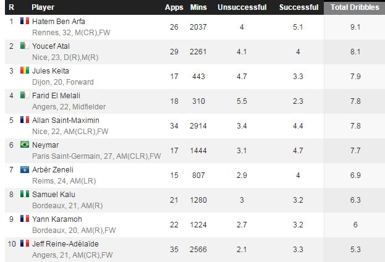Click the French flag beside Yann Karamoh

coord(25,219)
